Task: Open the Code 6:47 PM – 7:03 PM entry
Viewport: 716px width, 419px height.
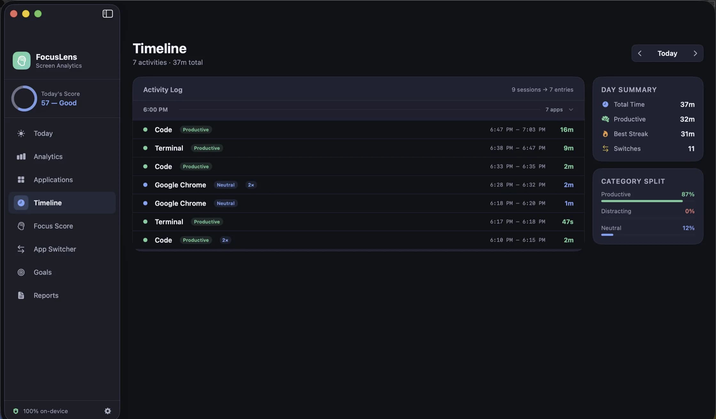Action: tap(358, 129)
